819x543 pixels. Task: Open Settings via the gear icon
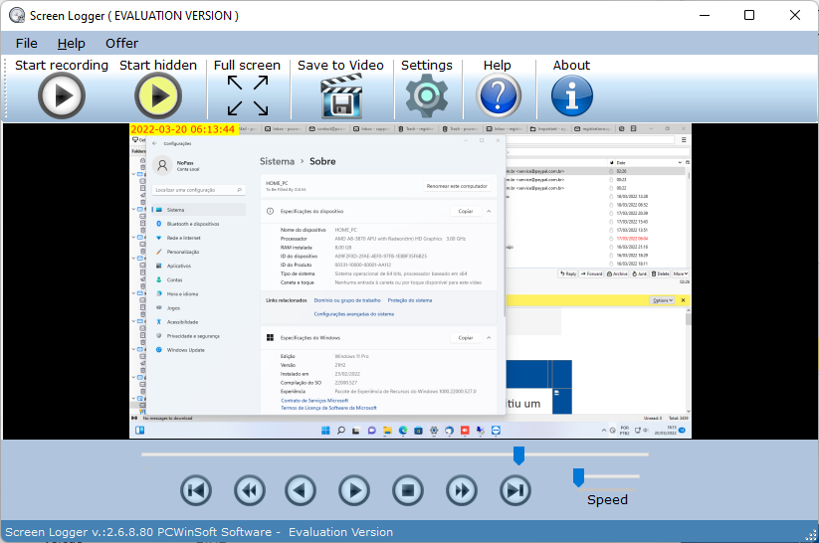tap(427, 95)
